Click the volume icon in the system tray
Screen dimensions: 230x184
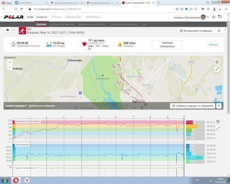(x=211, y=180)
